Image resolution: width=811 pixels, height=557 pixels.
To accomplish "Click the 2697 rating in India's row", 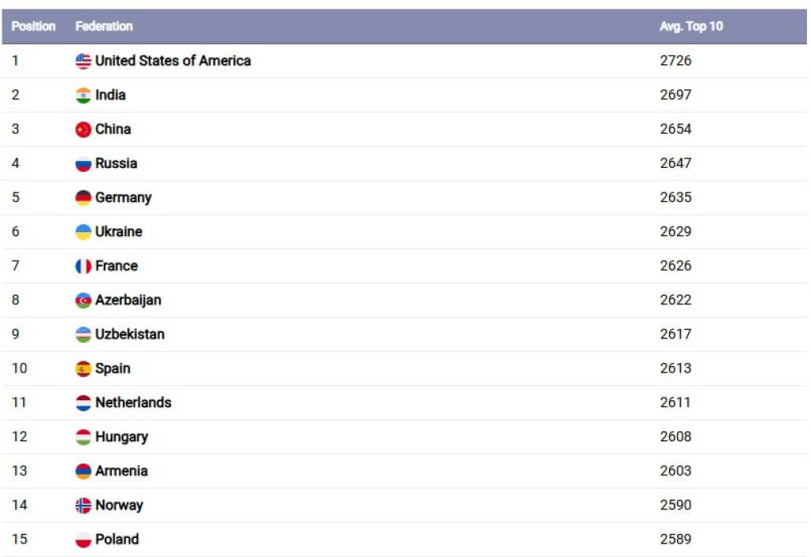I will 675,95.
